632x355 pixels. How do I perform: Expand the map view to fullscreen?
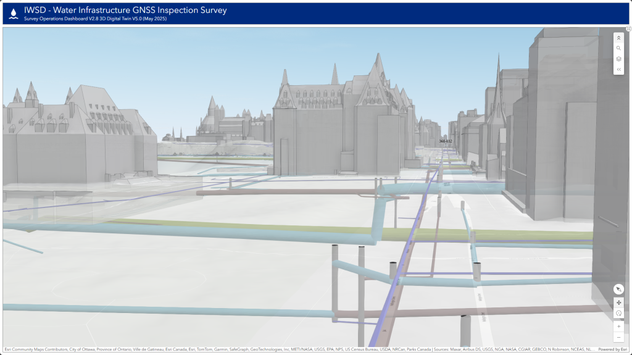click(628, 29)
